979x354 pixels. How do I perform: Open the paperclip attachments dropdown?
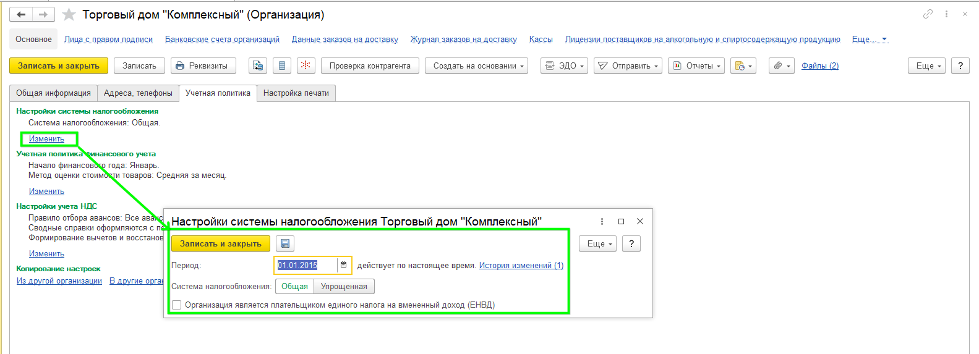tap(782, 65)
